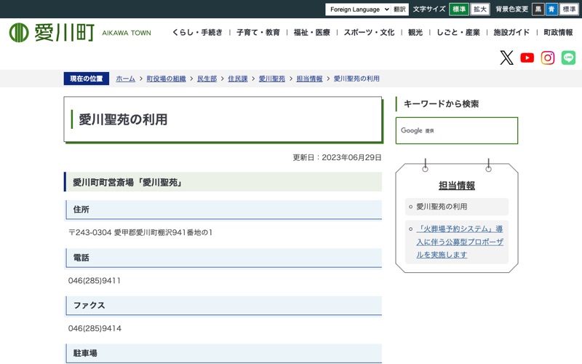Go to 住民課 breadcrumb link
Screen dimensions: 582x364
tap(238, 79)
